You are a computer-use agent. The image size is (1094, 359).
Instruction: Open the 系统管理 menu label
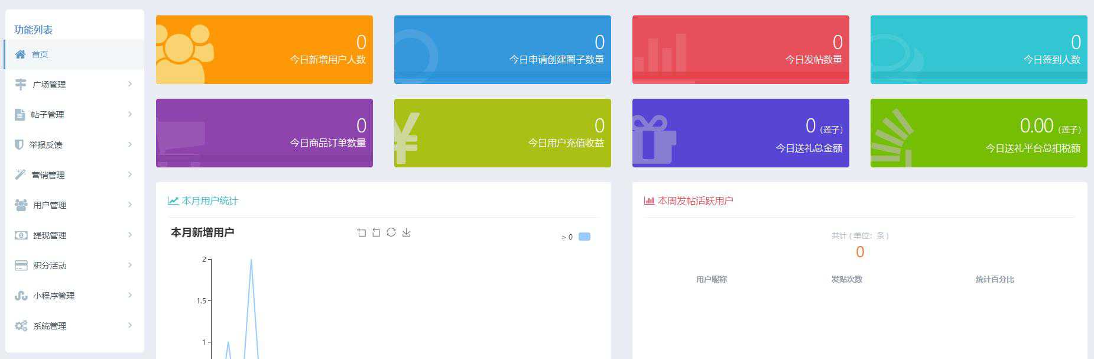coord(50,326)
